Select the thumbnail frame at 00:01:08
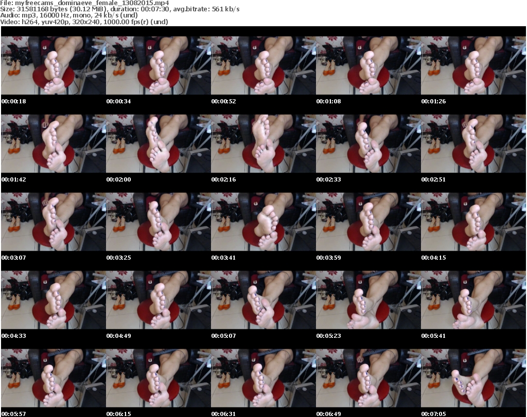 point(368,65)
